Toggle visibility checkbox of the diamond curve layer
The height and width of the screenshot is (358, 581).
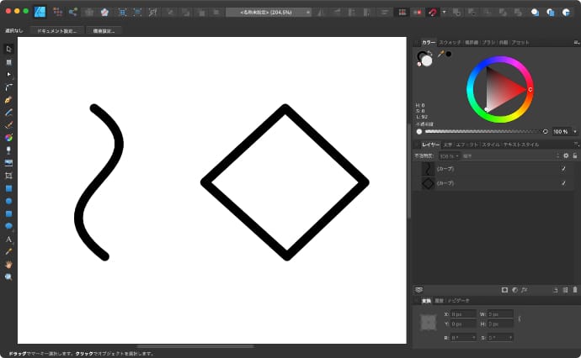(563, 183)
